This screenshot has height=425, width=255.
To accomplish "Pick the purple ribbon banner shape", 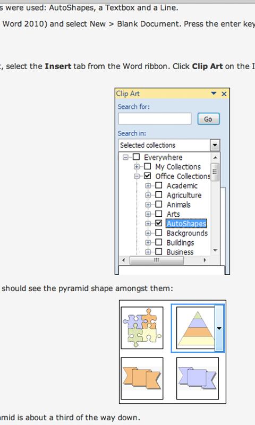I will (198, 378).
